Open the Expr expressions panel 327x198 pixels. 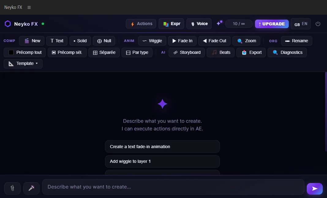[x=171, y=24]
